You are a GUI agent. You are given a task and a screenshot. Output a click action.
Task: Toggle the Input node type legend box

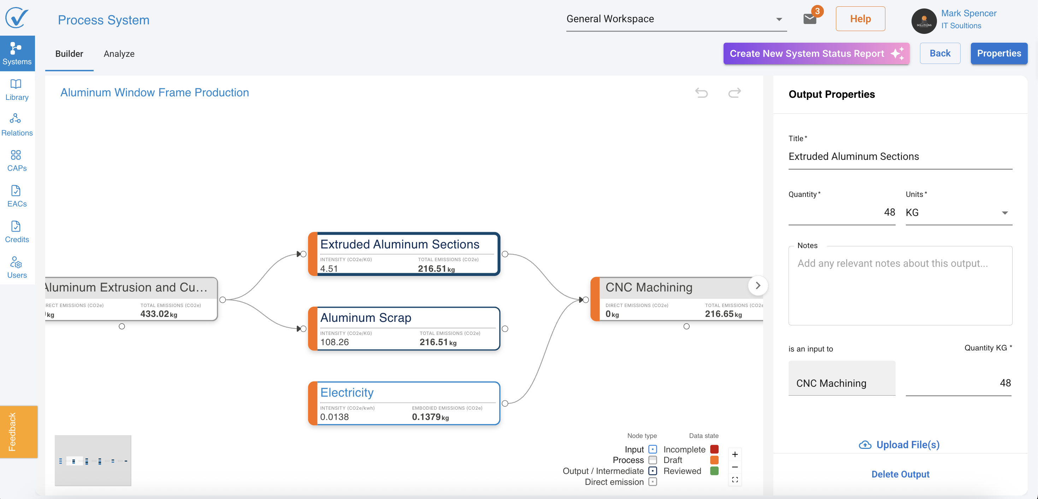(653, 449)
